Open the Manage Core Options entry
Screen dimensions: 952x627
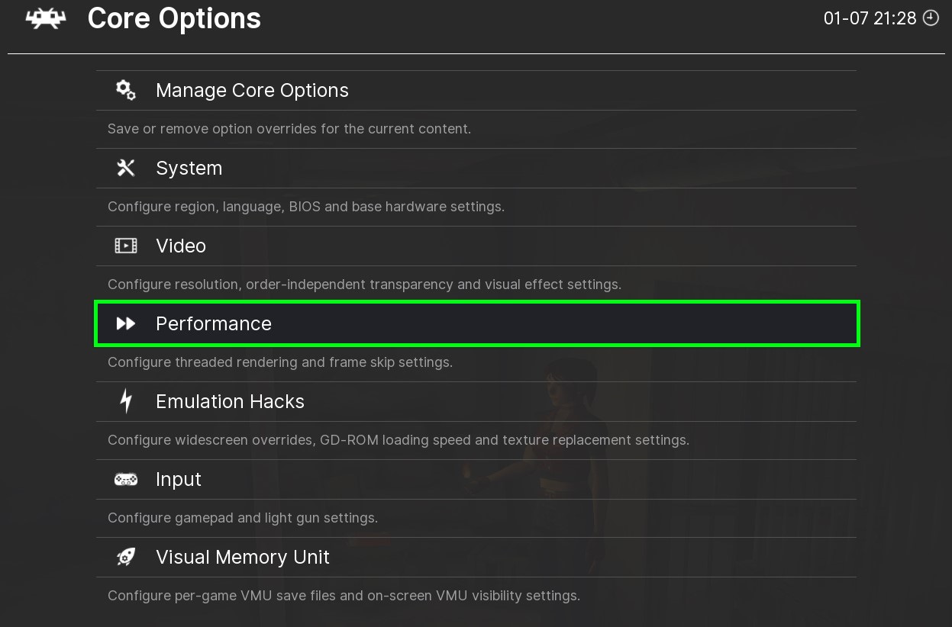click(252, 90)
